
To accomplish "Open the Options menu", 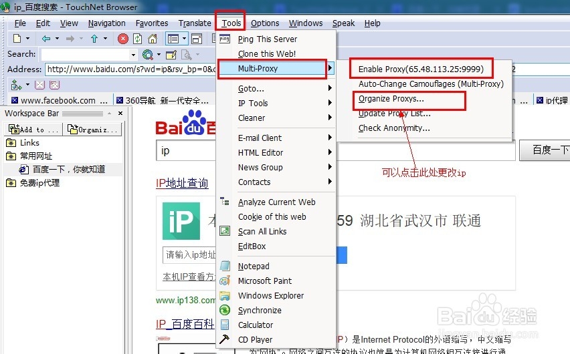I will coord(265,23).
